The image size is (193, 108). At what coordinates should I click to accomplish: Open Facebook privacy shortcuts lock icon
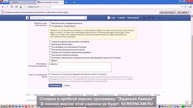160,18
